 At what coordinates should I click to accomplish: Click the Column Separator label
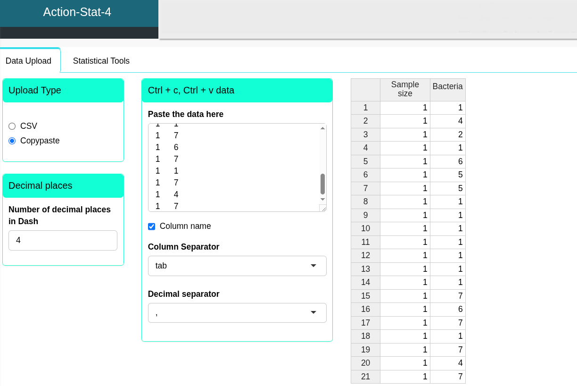click(x=183, y=247)
